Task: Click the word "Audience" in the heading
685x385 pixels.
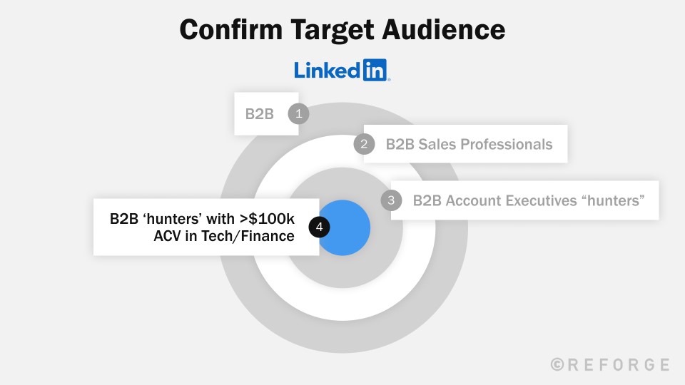Action: click(444, 30)
